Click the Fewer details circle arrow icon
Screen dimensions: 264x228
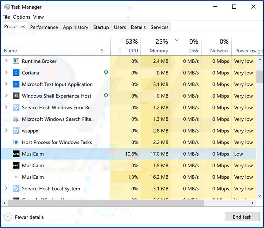click(8, 217)
